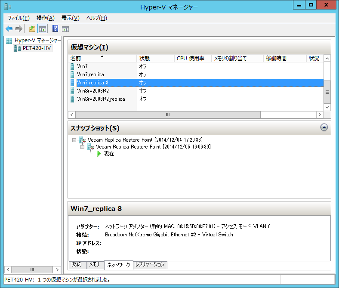Select the Win7 virtual machine row
This screenshot has width=339, height=288.
pos(196,66)
